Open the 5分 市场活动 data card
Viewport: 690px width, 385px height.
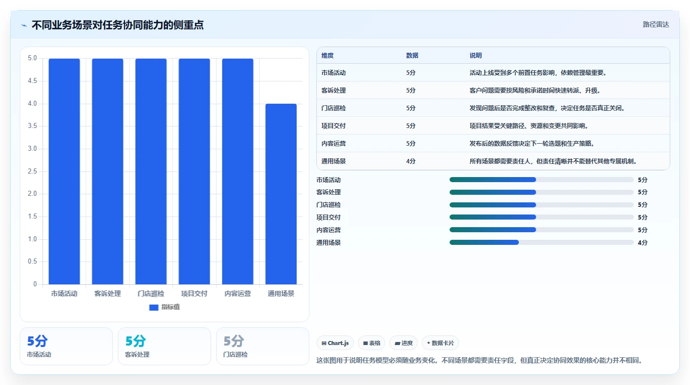(x=66, y=346)
